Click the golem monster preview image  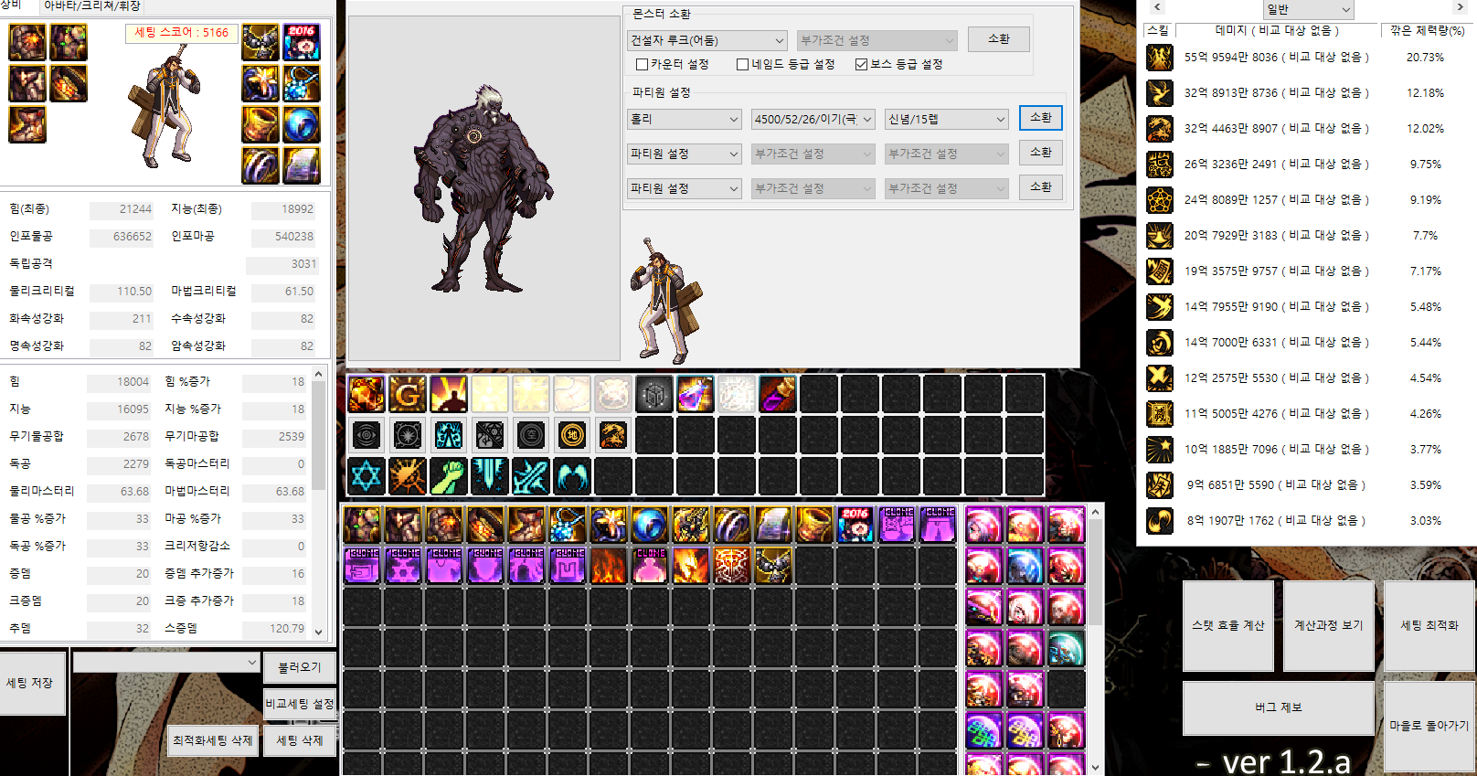point(484,187)
